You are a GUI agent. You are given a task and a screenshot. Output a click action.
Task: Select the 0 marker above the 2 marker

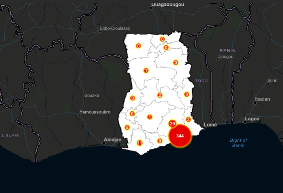coord(176,63)
